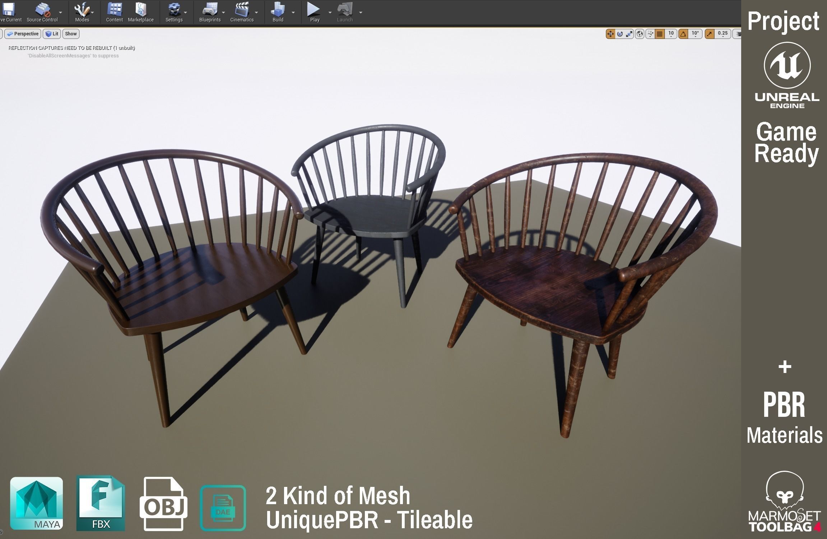Open the scale snap 0.25 dropdown
Image resolution: width=827 pixels, height=539 pixels.
[x=723, y=33]
